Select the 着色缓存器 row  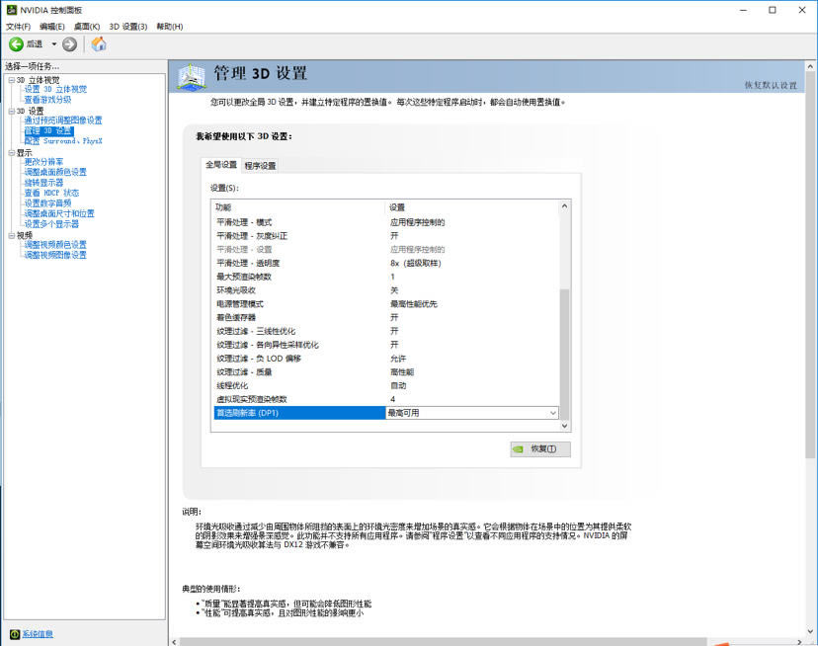tap(386, 317)
